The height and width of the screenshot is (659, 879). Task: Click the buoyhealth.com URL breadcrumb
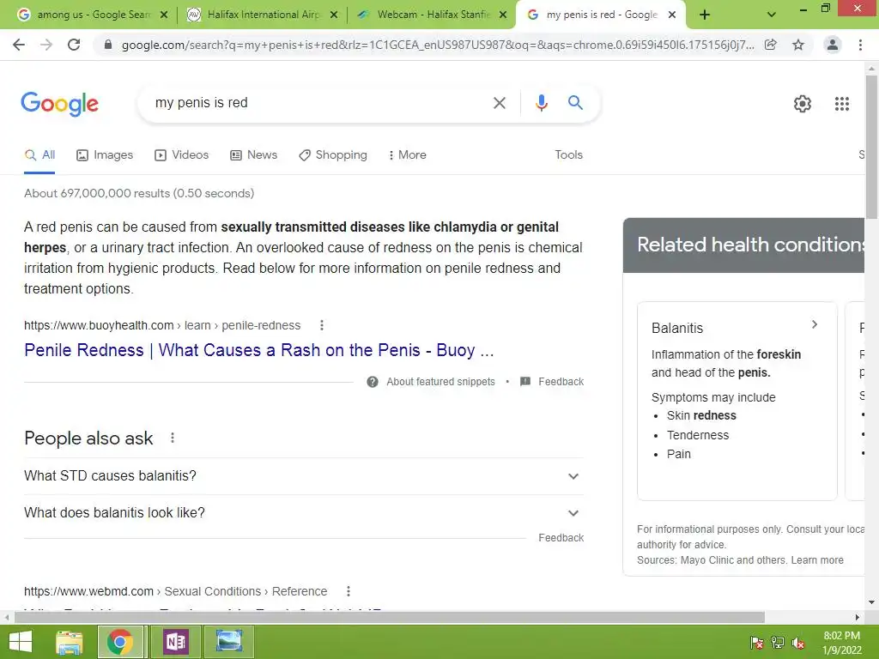point(162,325)
